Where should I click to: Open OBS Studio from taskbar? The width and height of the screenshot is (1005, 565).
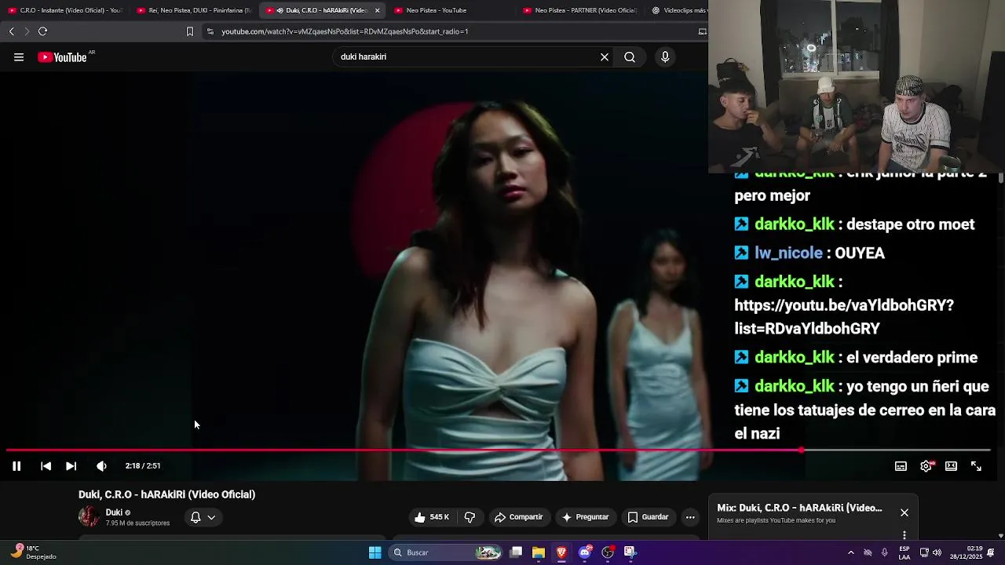608,552
